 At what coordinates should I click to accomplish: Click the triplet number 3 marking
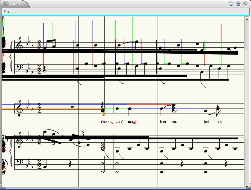82,134
